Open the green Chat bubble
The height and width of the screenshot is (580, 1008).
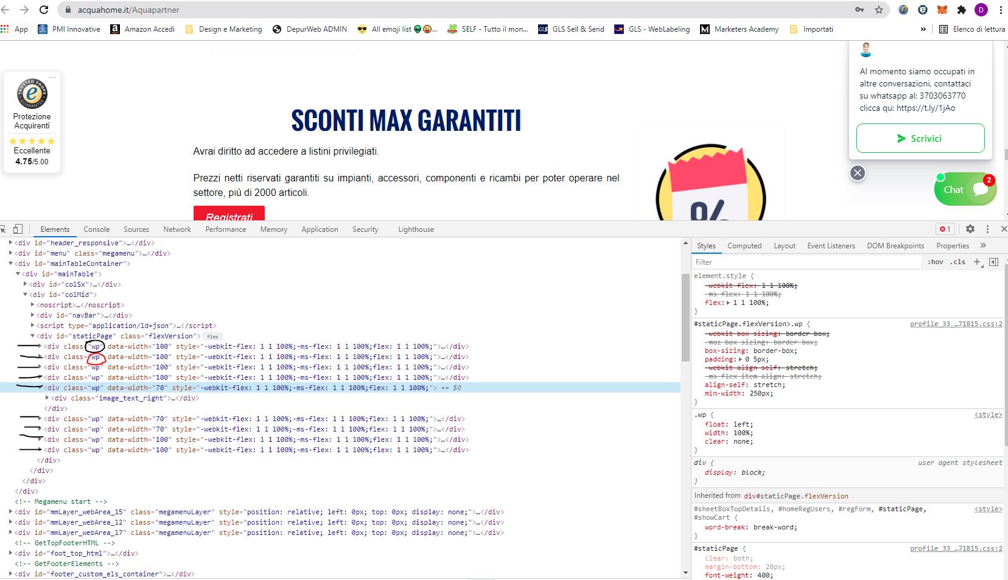(x=965, y=189)
